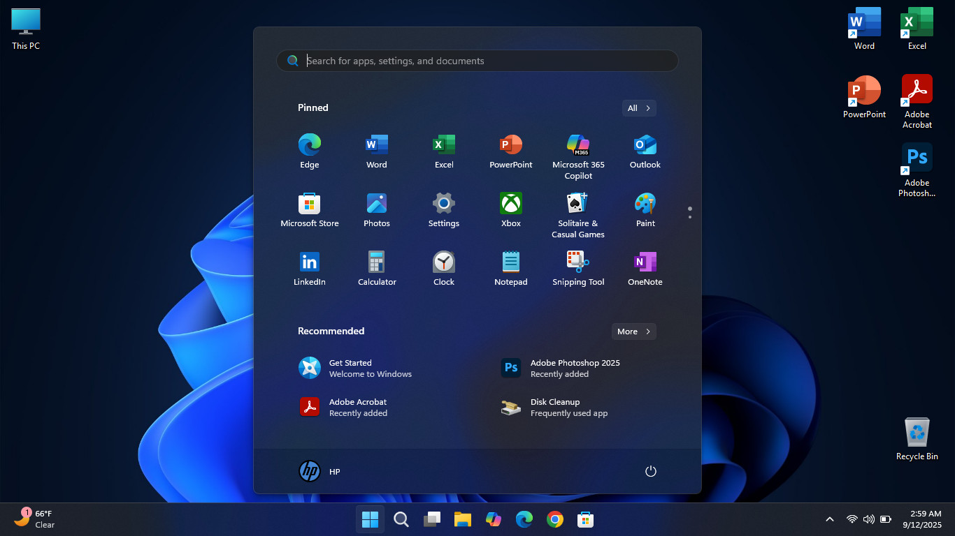The image size is (955, 536).
Task: Open the Wi-Fi network tray icon
Action: pyautogui.click(x=852, y=519)
